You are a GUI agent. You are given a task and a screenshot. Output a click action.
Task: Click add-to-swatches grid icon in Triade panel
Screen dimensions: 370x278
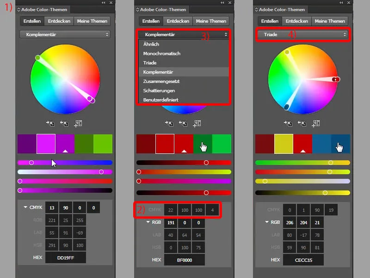click(316, 123)
